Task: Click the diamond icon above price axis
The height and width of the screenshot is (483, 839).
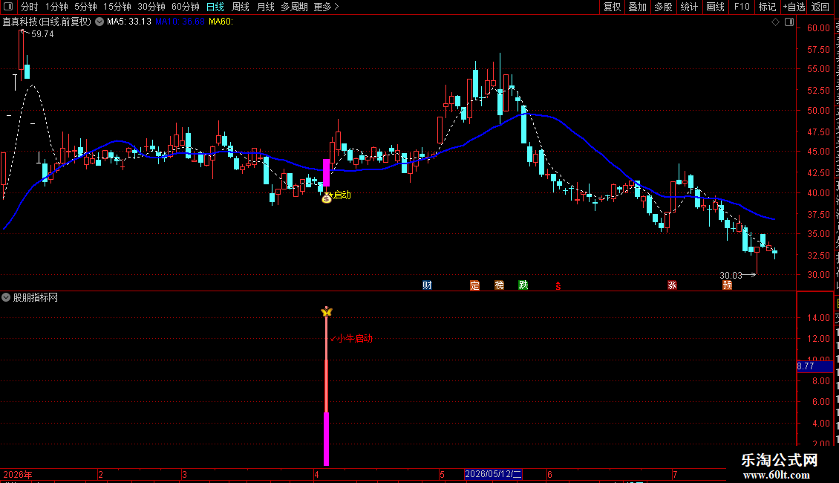Action: 775,22
